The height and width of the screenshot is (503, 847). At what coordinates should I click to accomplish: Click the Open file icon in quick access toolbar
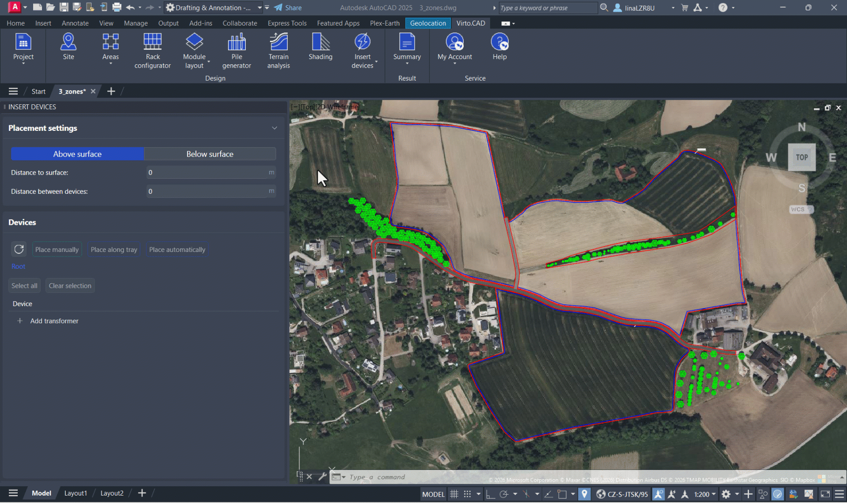[x=50, y=7]
